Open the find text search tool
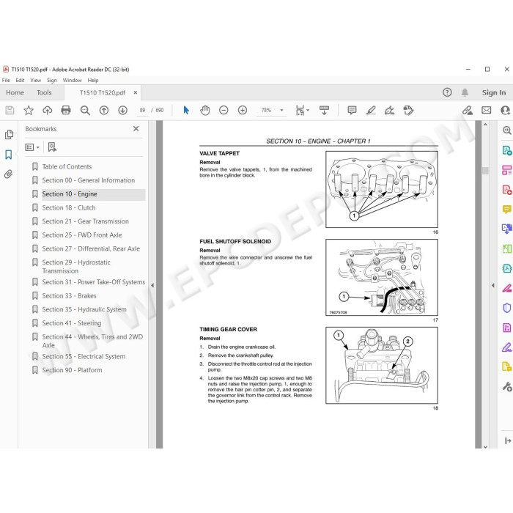This screenshot has height=513, width=513. tap(85, 110)
